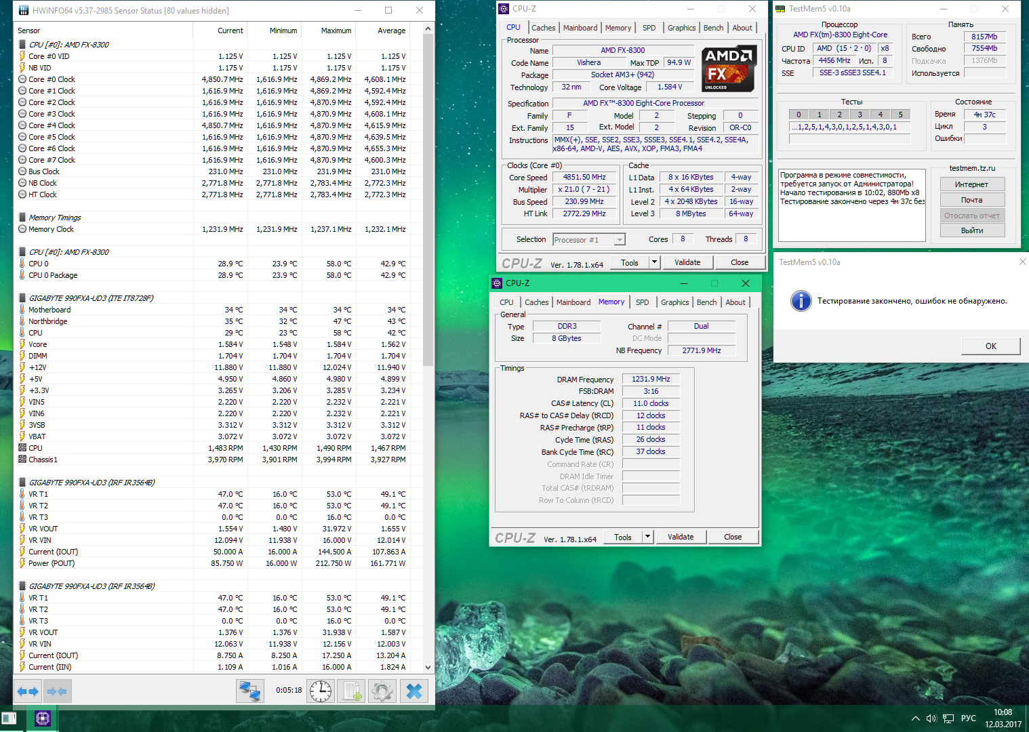Open Memory tab in top CPU-Z window
Screen dimensions: 1029x732
point(618,28)
